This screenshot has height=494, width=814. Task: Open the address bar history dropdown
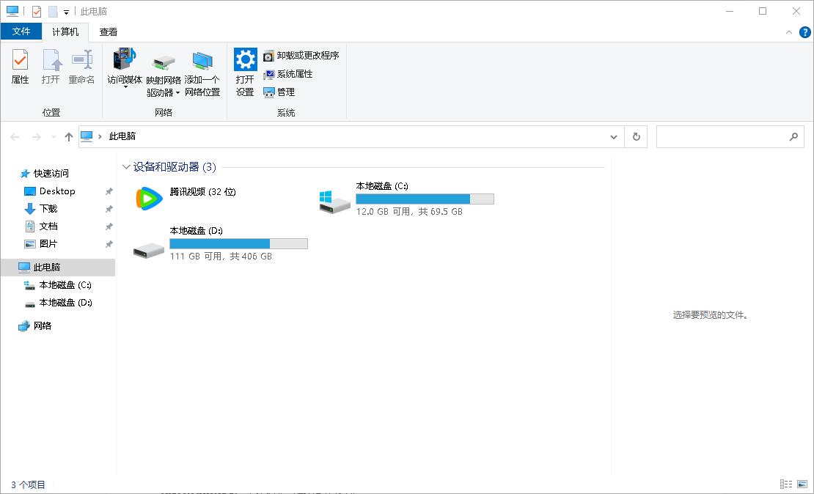[x=615, y=136]
